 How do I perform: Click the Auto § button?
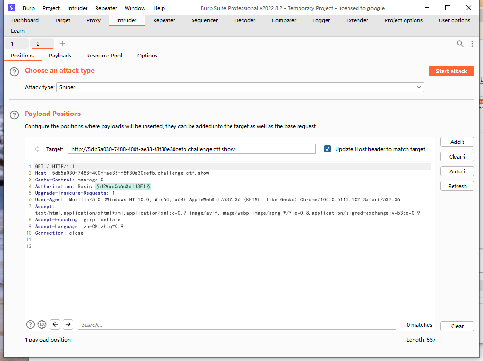pos(457,171)
